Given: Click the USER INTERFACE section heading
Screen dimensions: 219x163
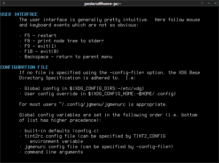Looking at the screenshot, I should 19,14.
